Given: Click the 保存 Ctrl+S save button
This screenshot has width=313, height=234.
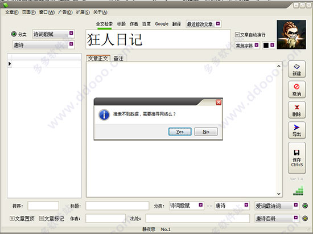Looking at the screenshot, I should (x=296, y=158).
